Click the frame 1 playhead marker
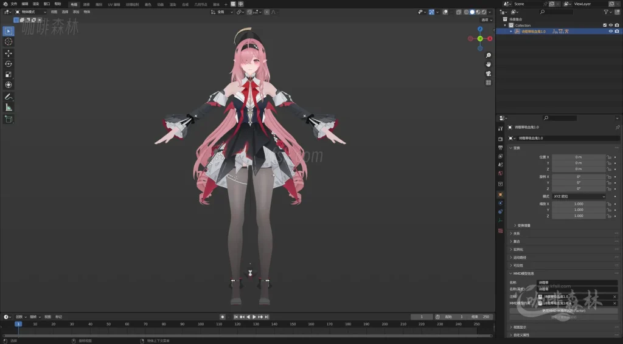 tap(18, 324)
